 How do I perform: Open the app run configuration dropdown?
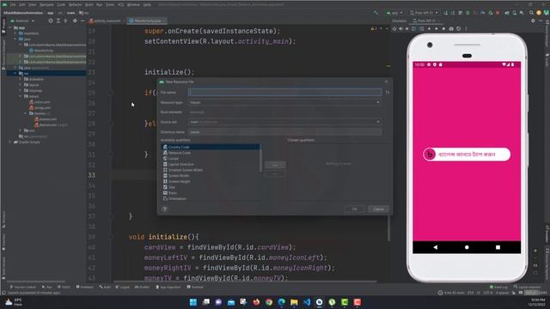pos(394,13)
